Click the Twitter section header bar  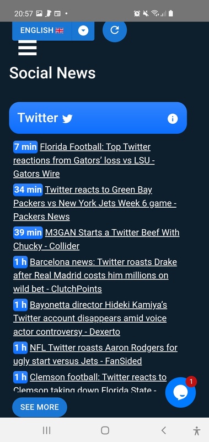click(98, 118)
